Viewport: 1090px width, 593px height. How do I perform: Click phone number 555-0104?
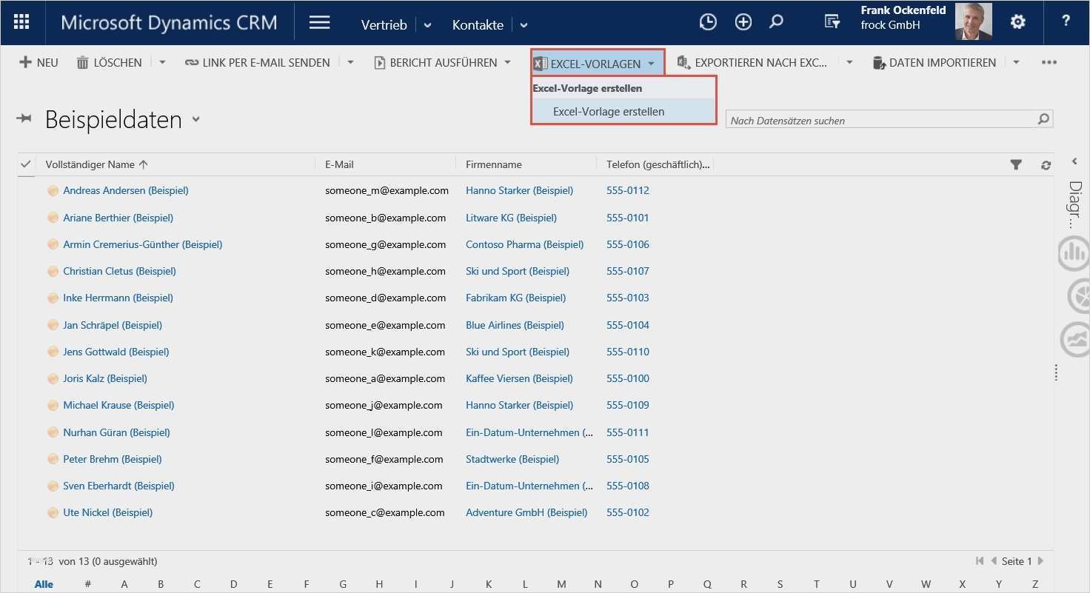tap(628, 325)
